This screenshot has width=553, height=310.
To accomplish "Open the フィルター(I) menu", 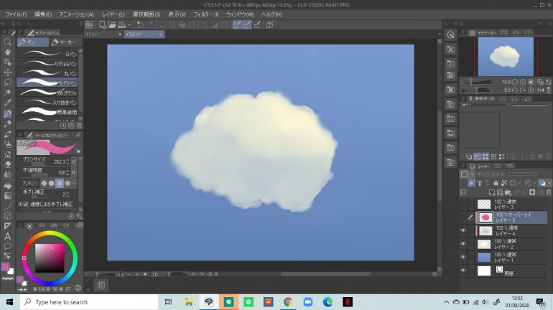I will (x=206, y=14).
